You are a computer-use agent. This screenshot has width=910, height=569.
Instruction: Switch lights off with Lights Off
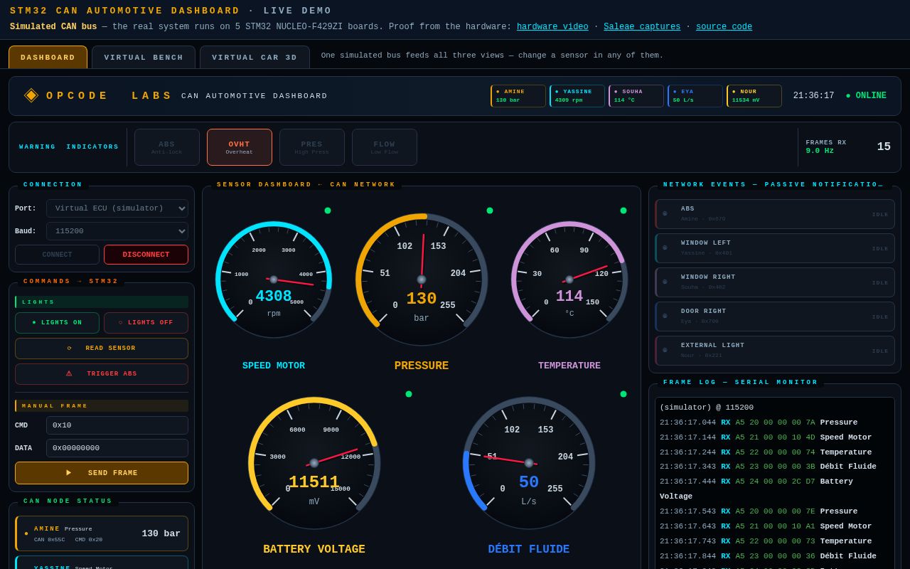click(x=146, y=323)
